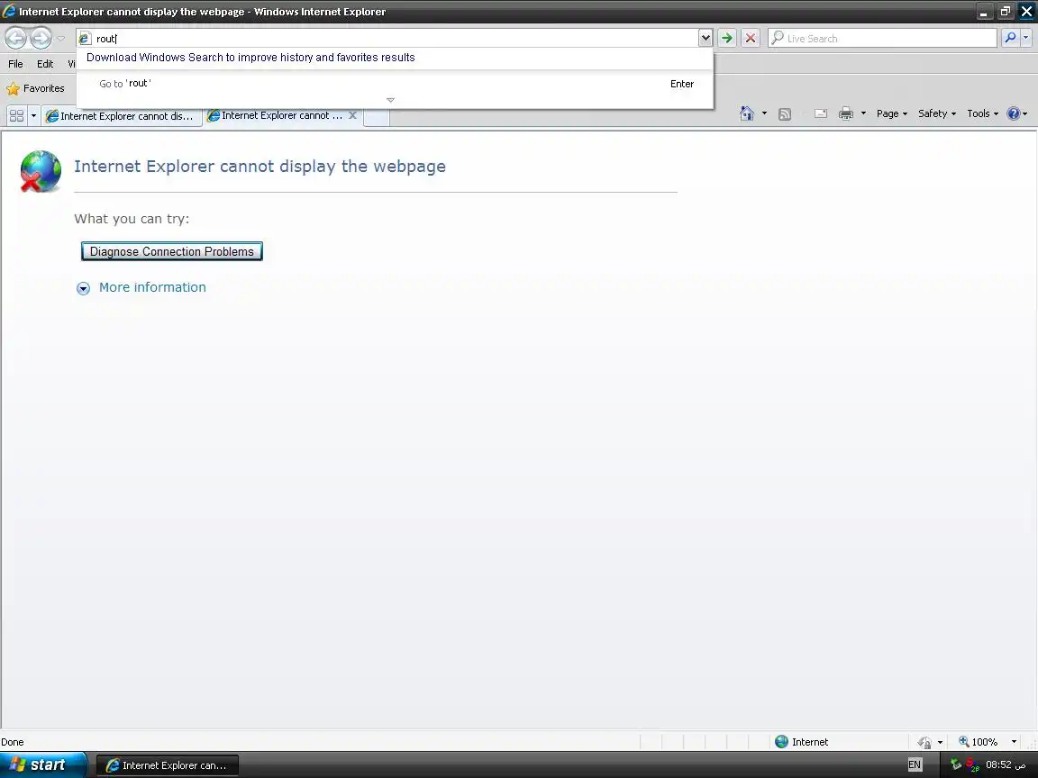The height and width of the screenshot is (778, 1038).
Task: Open the Tools menu
Action: coord(982,113)
